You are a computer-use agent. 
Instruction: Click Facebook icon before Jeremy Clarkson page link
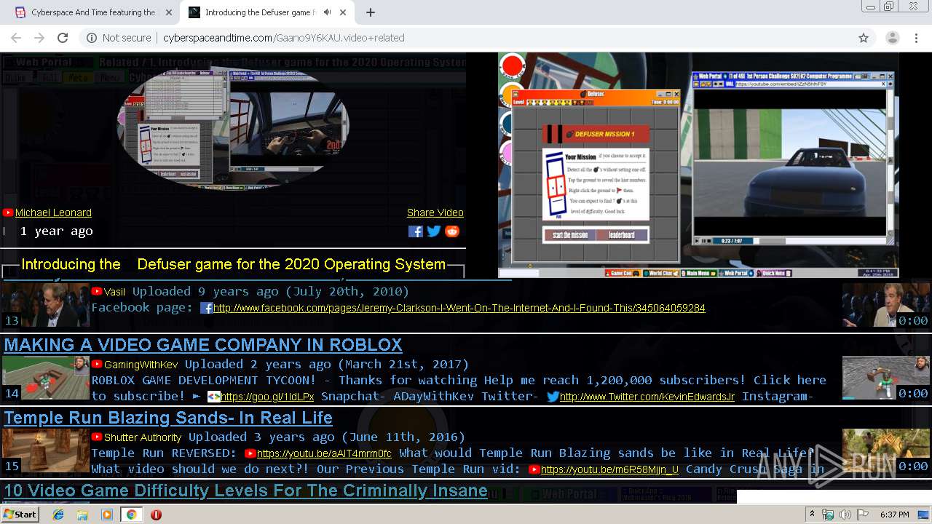pos(206,308)
